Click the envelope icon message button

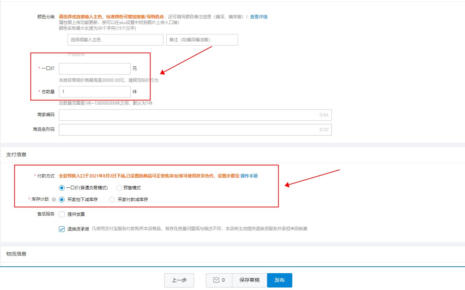(219, 280)
